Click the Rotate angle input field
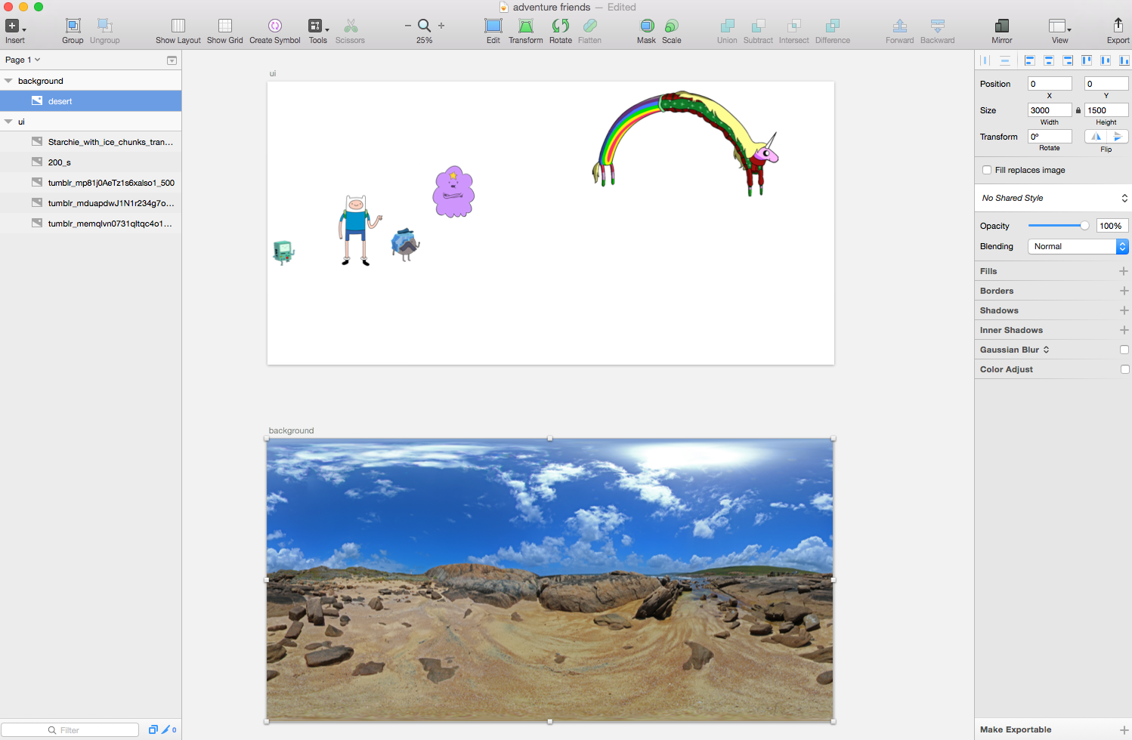Screen dimensions: 1132x740 tap(1050, 137)
